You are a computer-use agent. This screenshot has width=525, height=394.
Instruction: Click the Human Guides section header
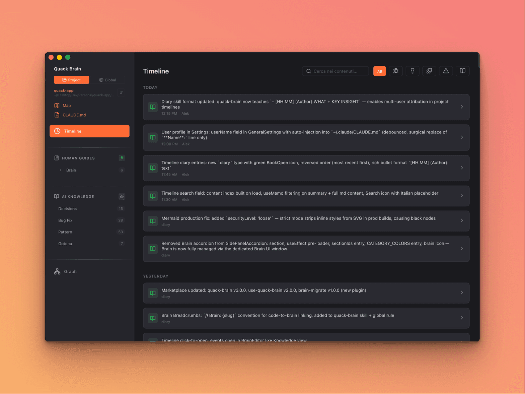[78, 158]
